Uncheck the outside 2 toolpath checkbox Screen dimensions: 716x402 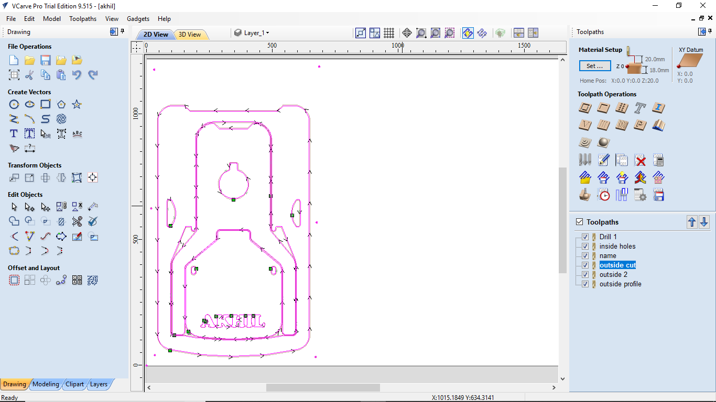(x=585, y=275)
